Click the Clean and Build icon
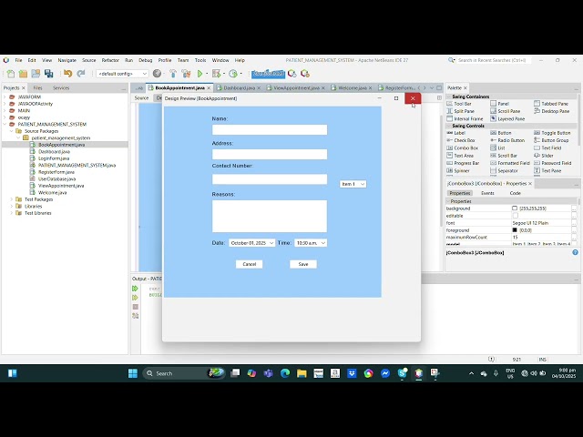The height and width of the screenshot is (437, 583). click(x=186, y=74)
